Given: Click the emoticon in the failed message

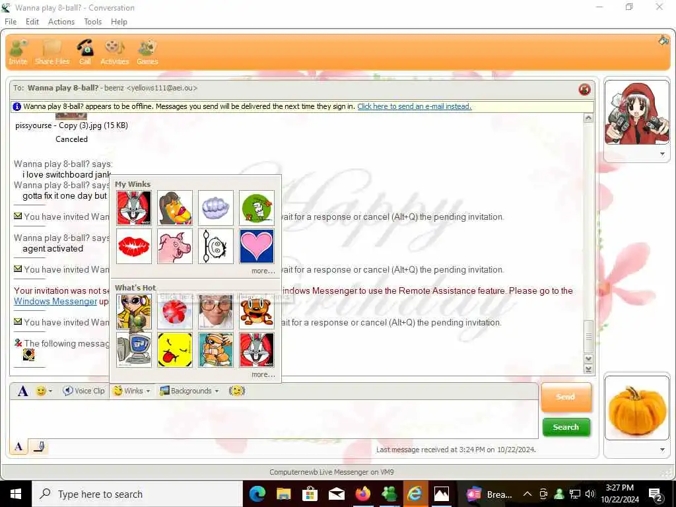Looking at the screenshot, I should [x=28, y=355].
